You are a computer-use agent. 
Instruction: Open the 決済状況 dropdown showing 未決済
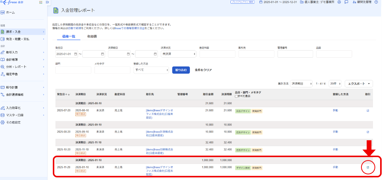tap(179, 54)
